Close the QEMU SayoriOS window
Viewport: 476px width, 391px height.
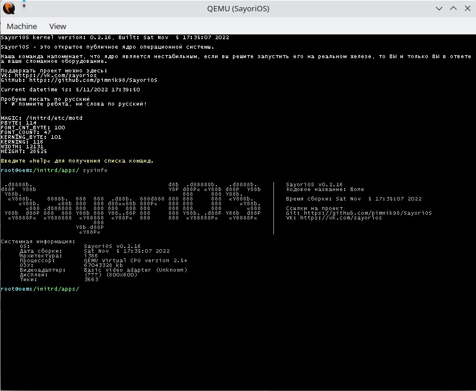(x=466, y=9)
